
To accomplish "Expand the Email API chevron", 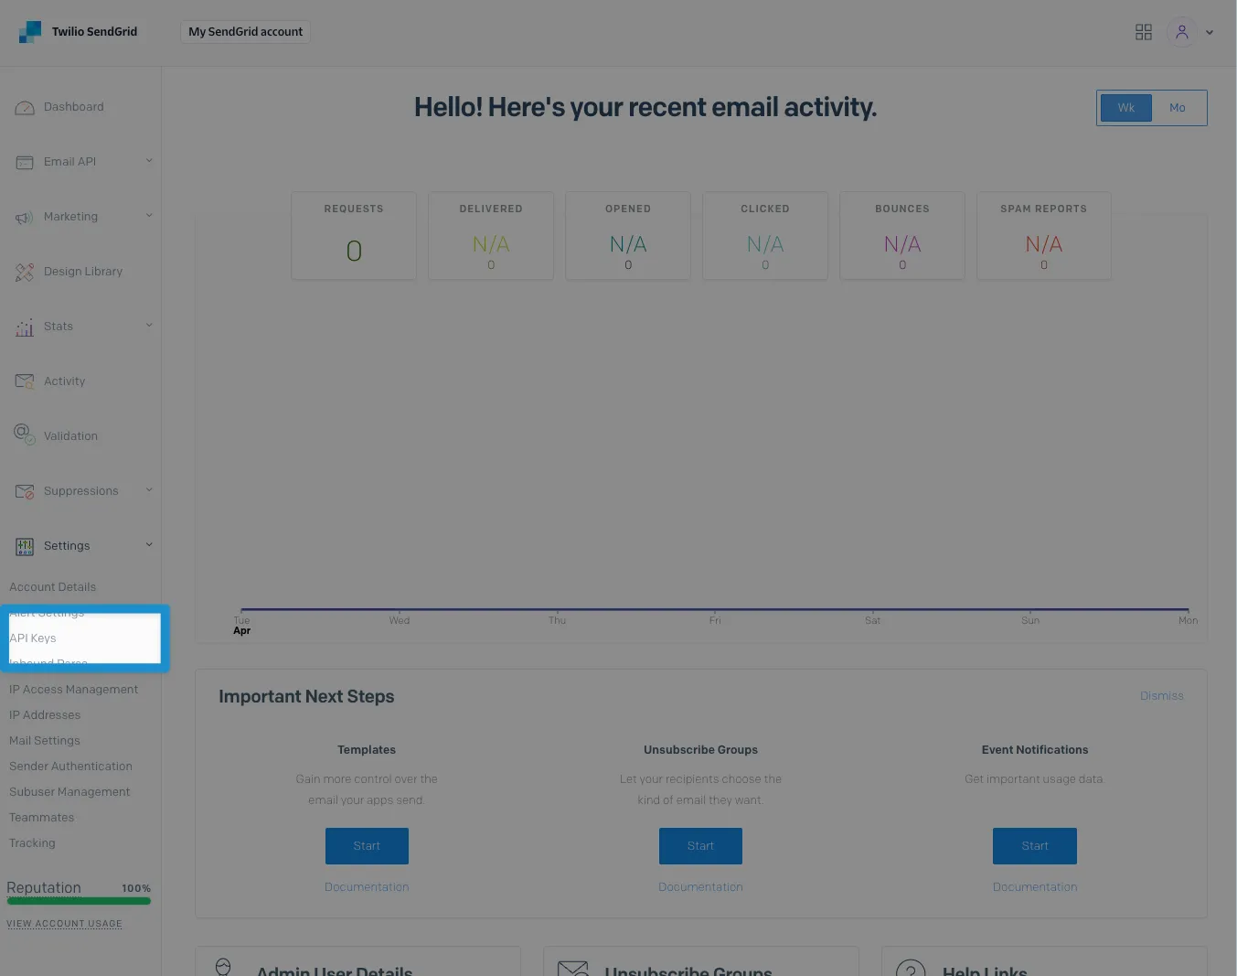I will [149, 161].
